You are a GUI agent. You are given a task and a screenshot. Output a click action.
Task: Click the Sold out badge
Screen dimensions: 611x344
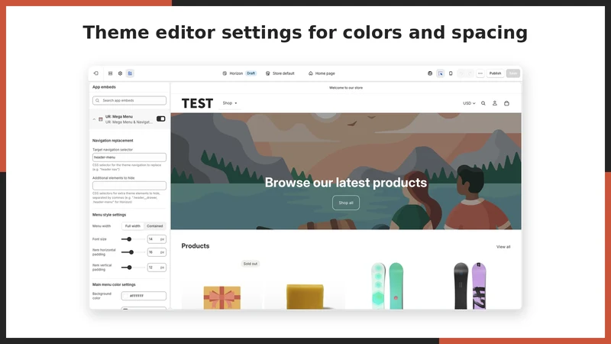[x=251, y=264]
